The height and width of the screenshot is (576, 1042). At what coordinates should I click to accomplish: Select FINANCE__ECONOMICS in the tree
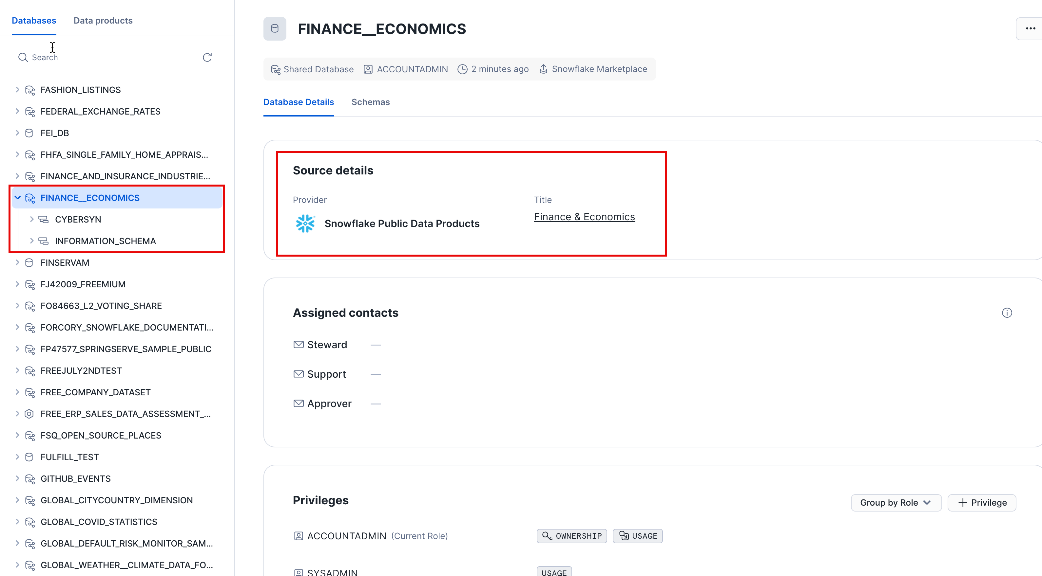(x=117, y=198)
